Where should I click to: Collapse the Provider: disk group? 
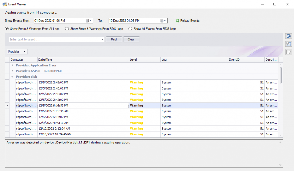(x=12, y=77)
